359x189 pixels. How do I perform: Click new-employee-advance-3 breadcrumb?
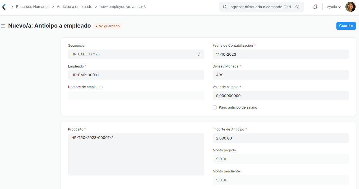123,7
